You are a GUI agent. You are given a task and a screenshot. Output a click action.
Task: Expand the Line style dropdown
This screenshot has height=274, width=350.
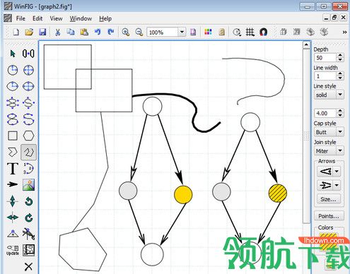click(340, 95)
